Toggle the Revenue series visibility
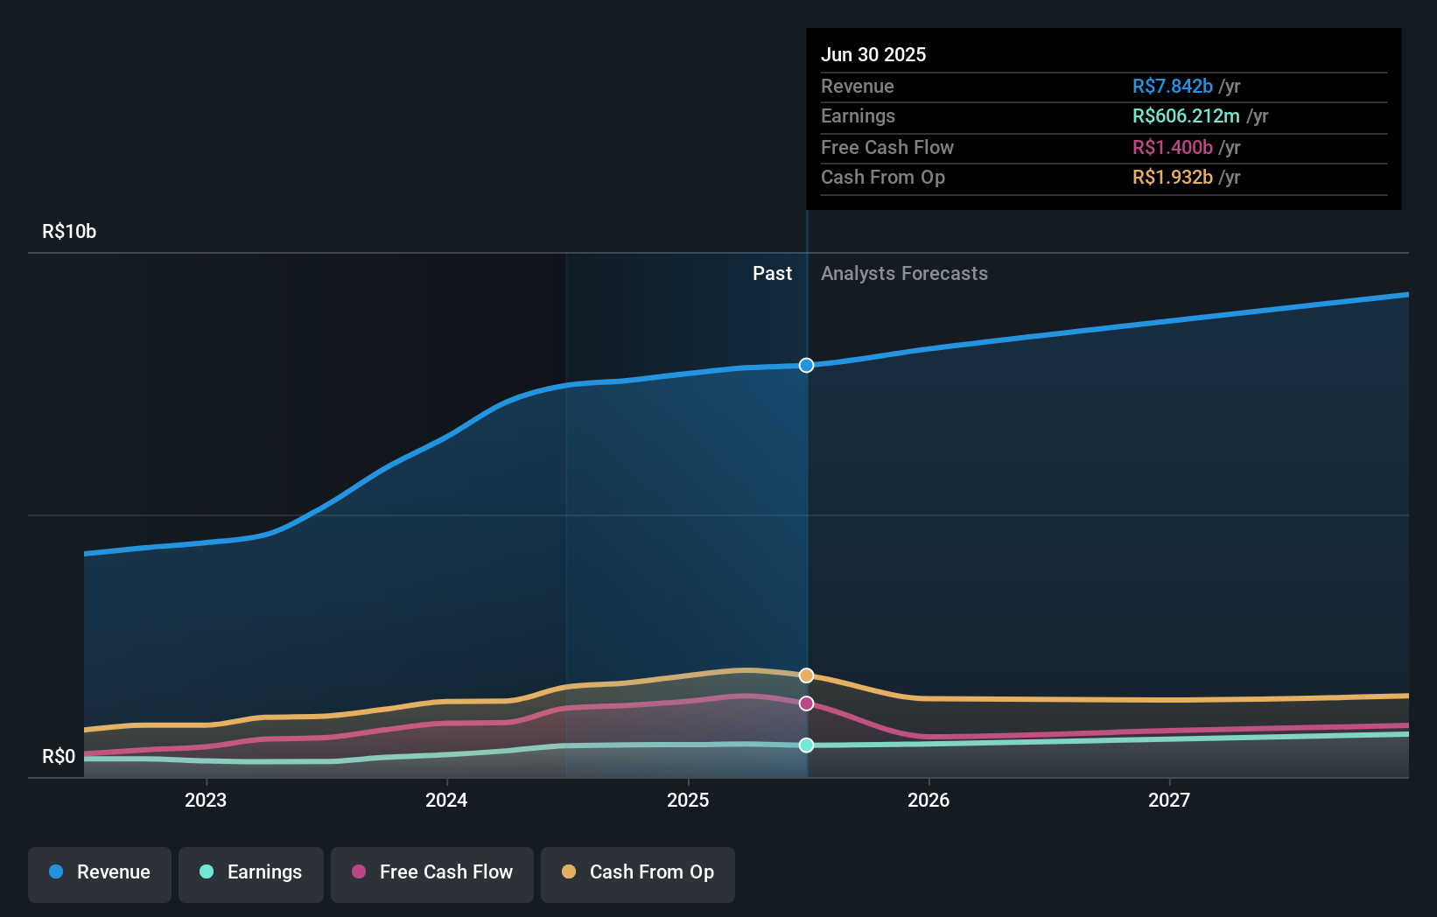 pyautogui.click(x=99, y=874)
